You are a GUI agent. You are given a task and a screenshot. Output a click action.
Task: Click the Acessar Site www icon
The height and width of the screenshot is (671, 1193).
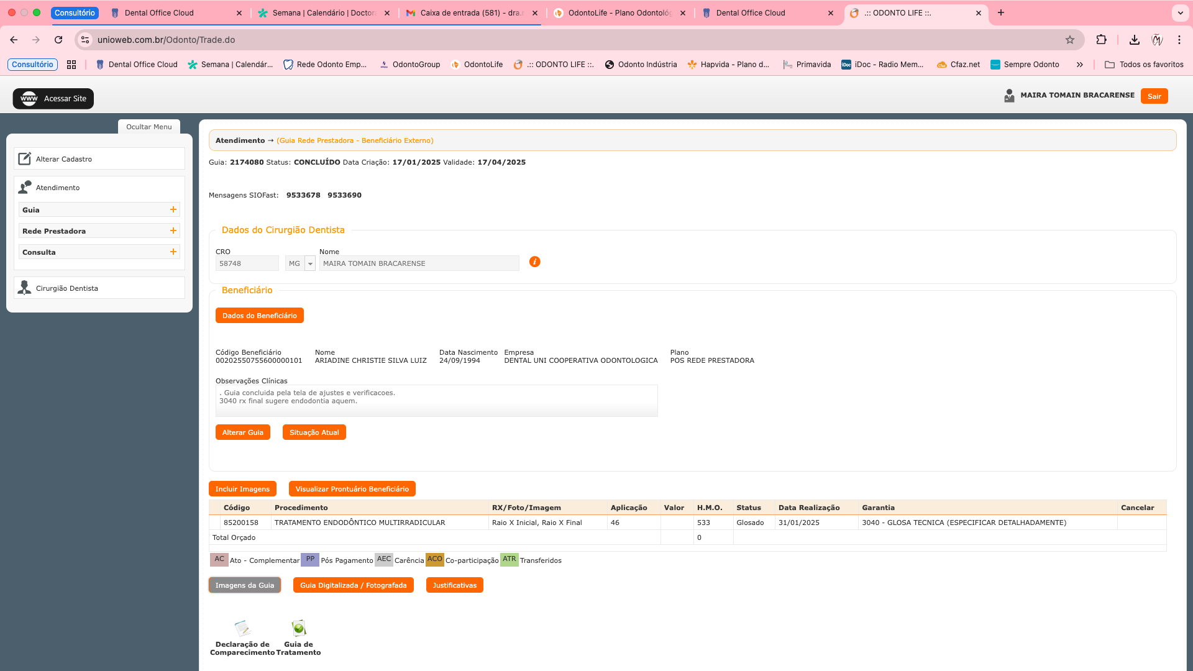[x=29, y=99]
